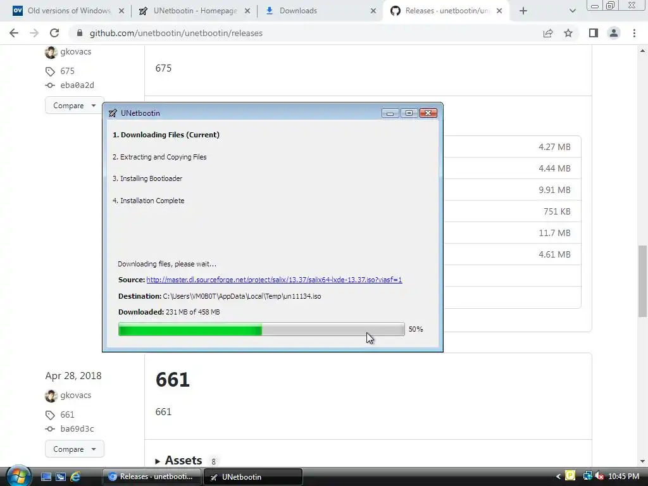This screenshot has height=486, width=648.
Task: Click the download progress bar
Action: 261,329
